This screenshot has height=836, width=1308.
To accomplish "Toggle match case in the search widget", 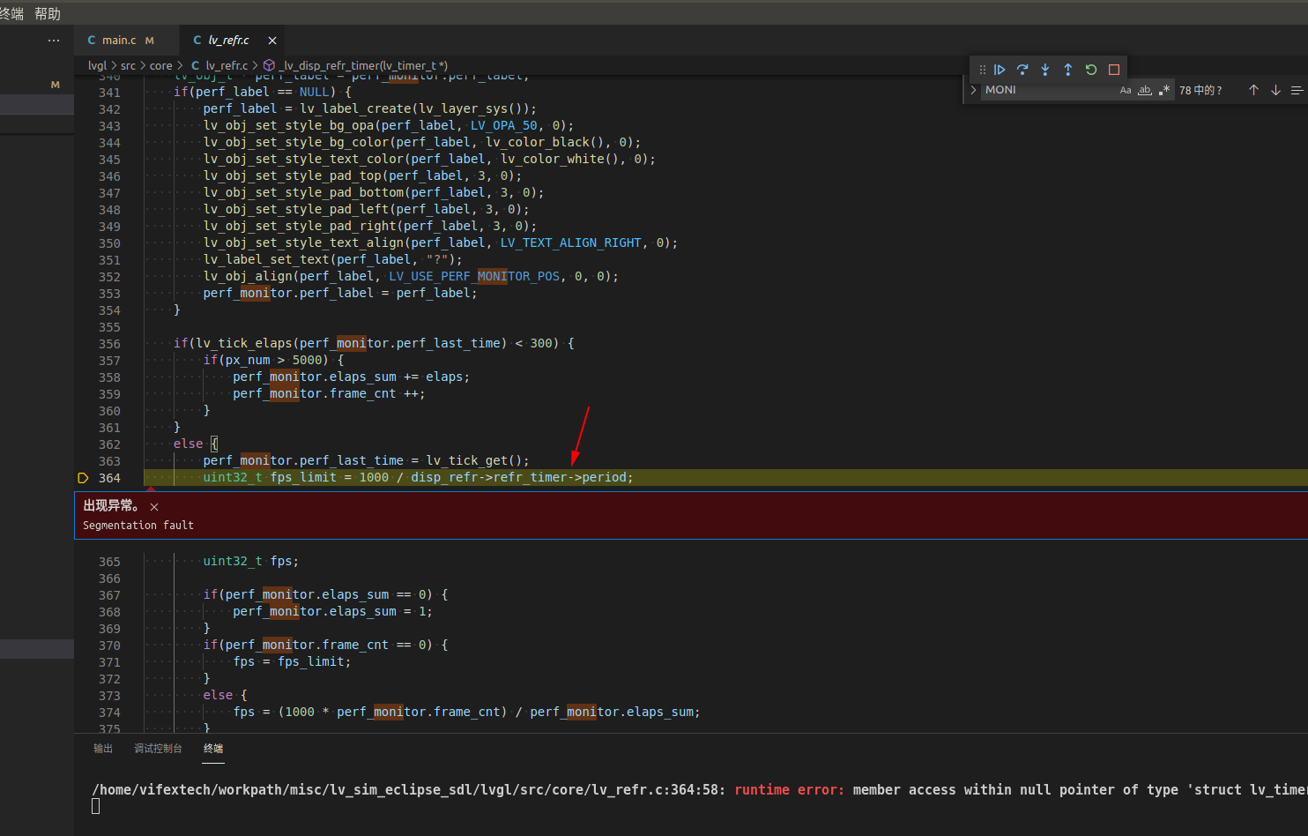I will click(1126, 89).
